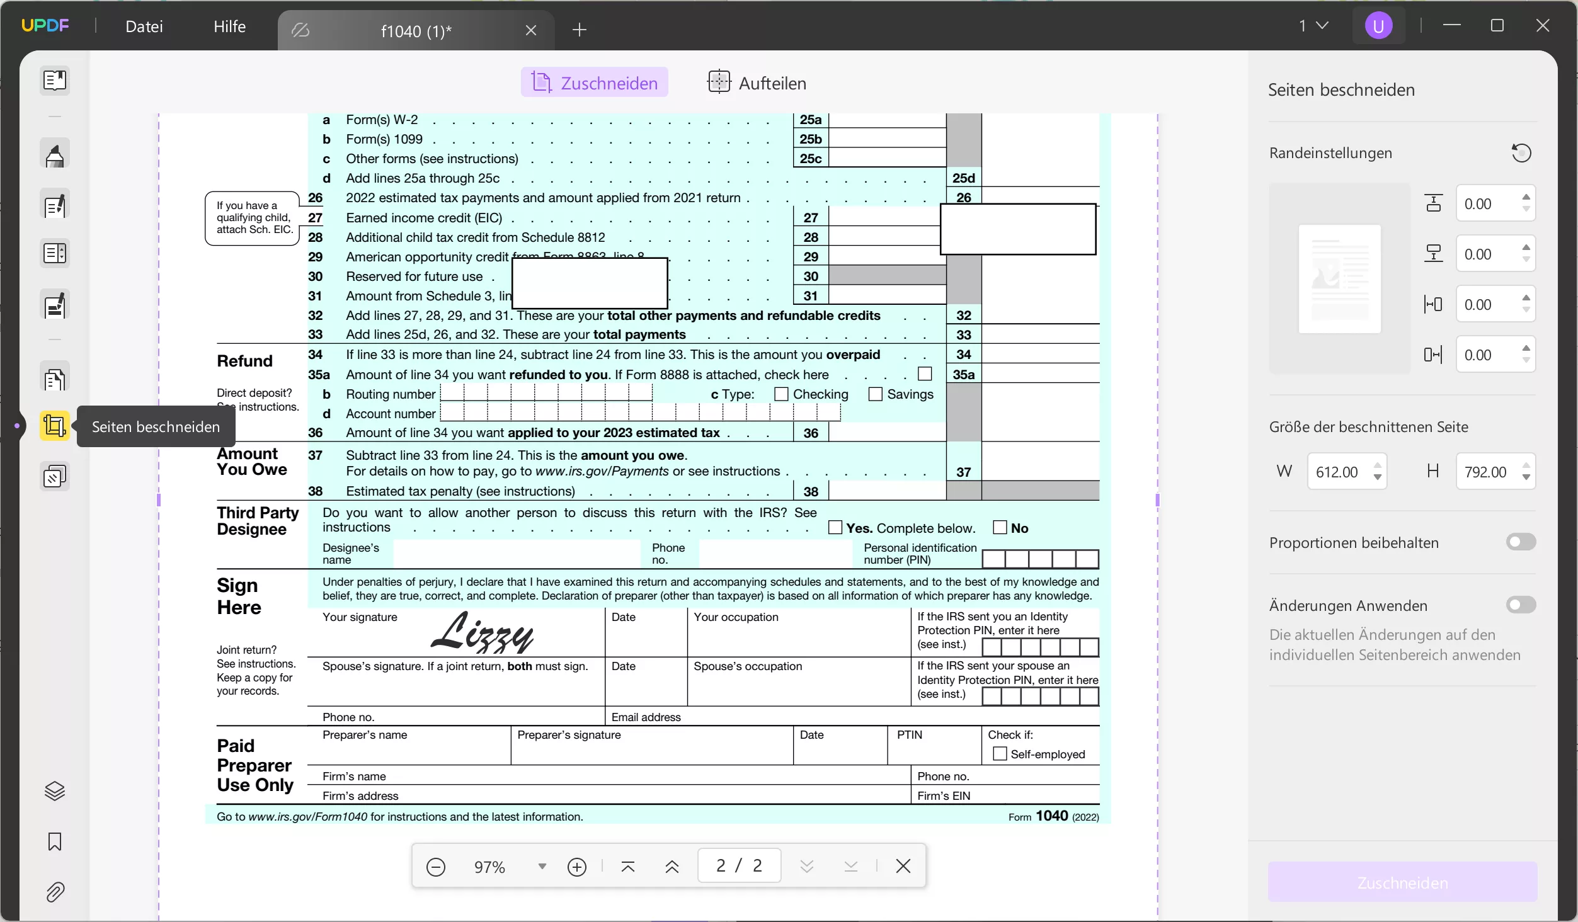This screenshot has height=922, width=1578.
Task: Enable the Änderungen Anwenden switch
Action: point(1521,605)
